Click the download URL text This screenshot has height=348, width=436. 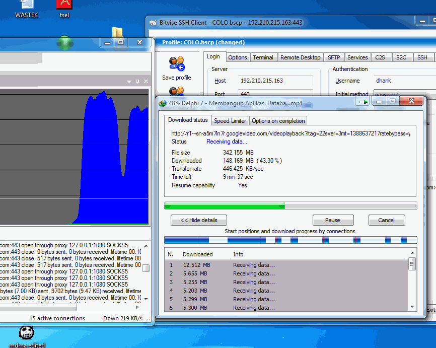coord(290,133)
